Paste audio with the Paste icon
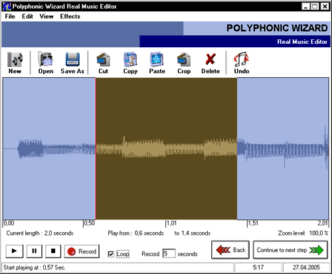The width and height of the screenshot is (332, 274). click(157, 63)
